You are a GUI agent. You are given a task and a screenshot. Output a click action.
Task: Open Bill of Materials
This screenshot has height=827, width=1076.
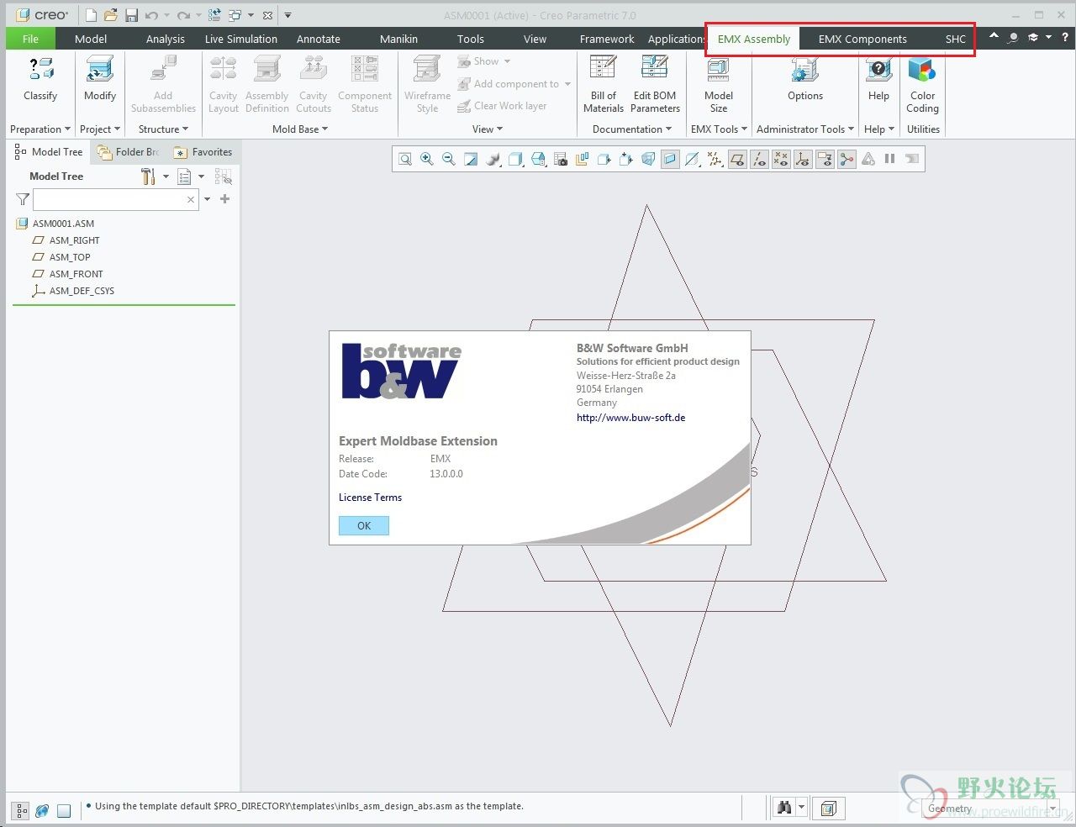[x=604, y=84]
